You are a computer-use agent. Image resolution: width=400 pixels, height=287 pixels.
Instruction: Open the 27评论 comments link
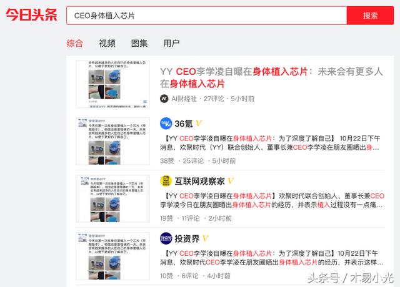pos(214,99)
